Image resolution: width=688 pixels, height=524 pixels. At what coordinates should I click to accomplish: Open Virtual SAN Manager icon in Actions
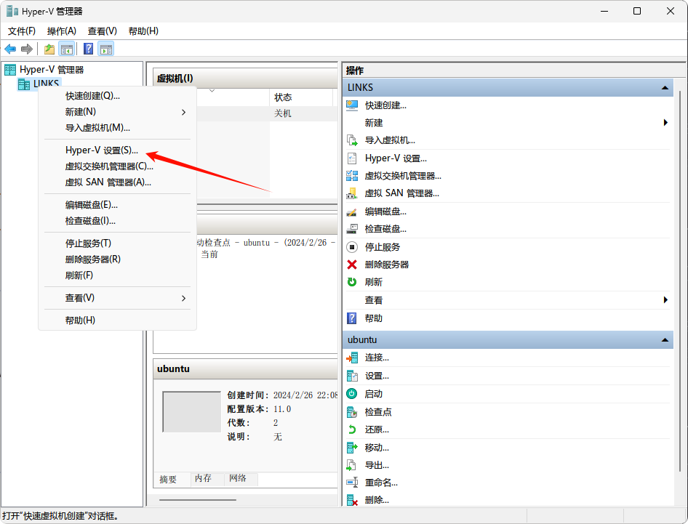352,193
